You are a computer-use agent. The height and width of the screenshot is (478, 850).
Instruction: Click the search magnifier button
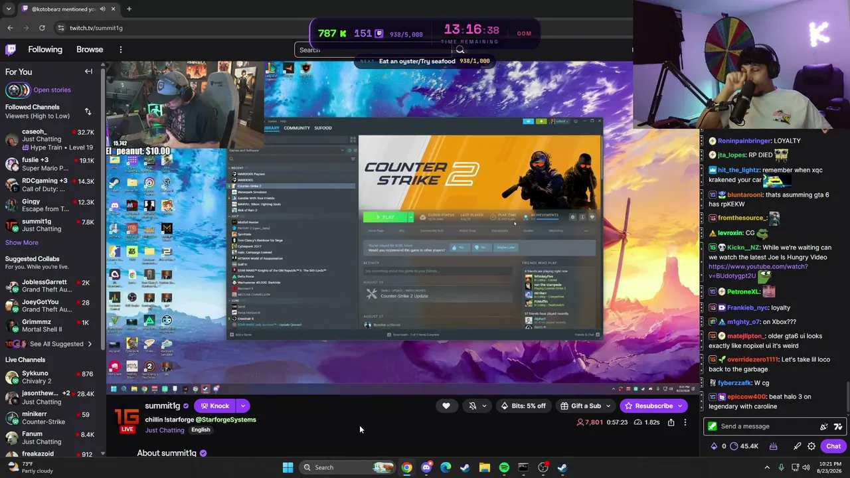point(460,50)
